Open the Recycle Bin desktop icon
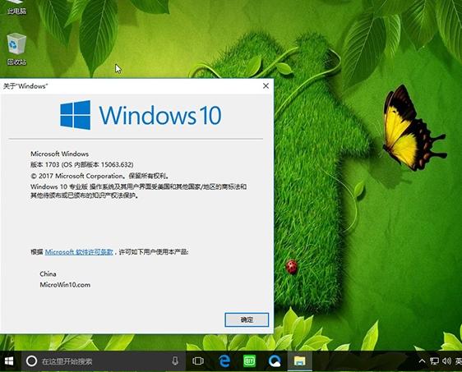This screenshot has height=372, width=462. tap(16, 48)
